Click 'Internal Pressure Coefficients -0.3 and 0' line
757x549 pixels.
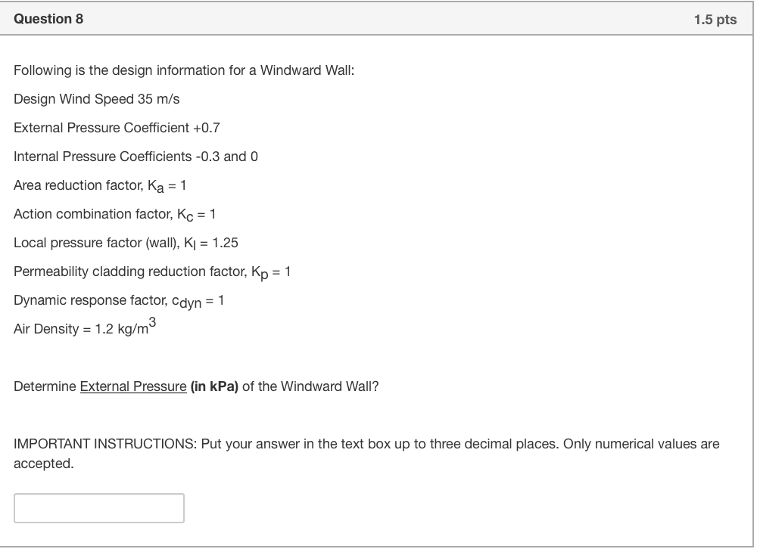coord(136,157)
